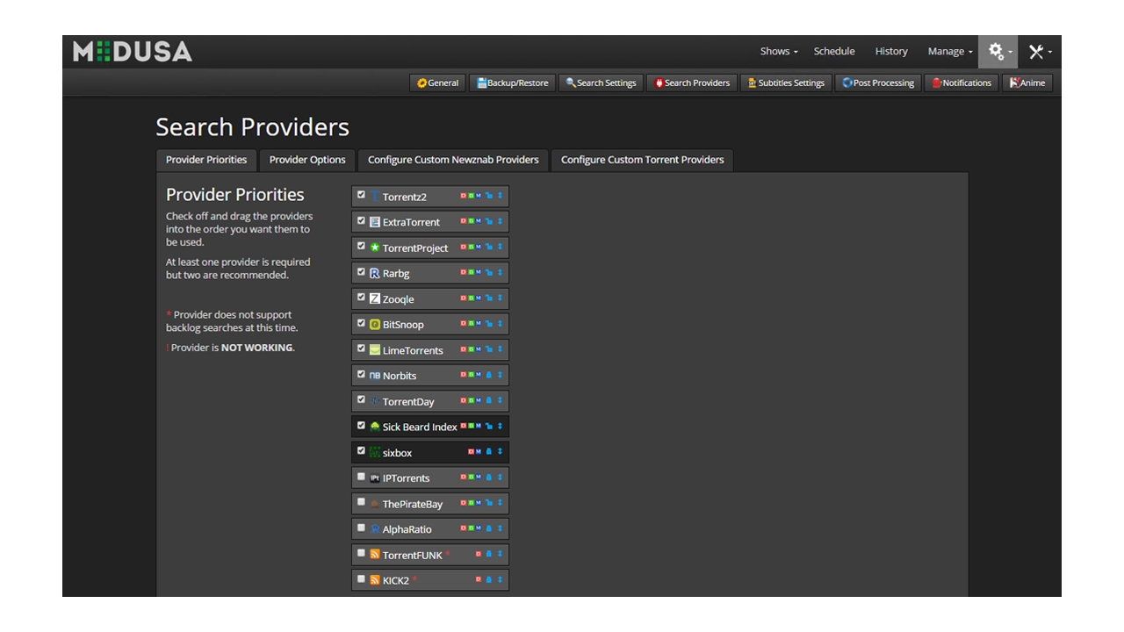Open the wrench tools dropdown

[x=1040, y=52]
